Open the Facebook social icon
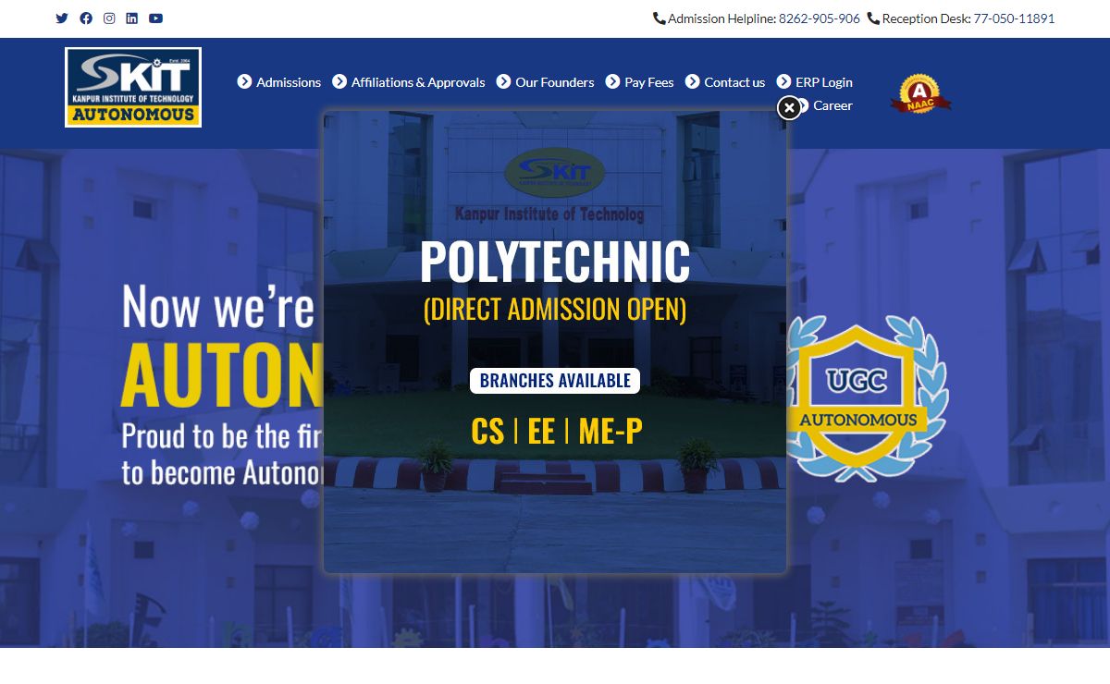 (86, 18)
